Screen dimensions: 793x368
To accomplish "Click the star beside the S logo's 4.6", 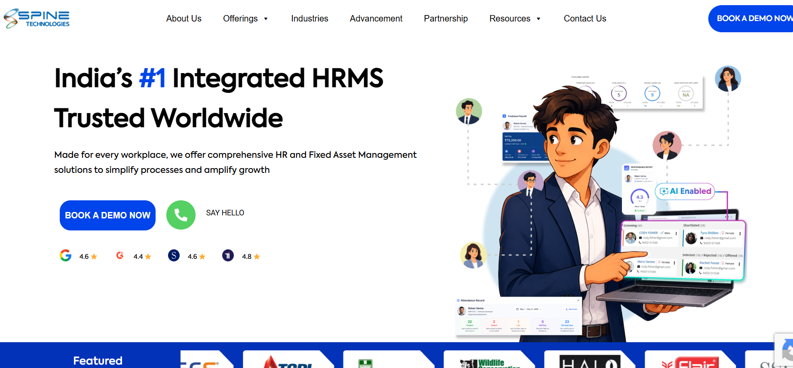I will coord(202,257).
